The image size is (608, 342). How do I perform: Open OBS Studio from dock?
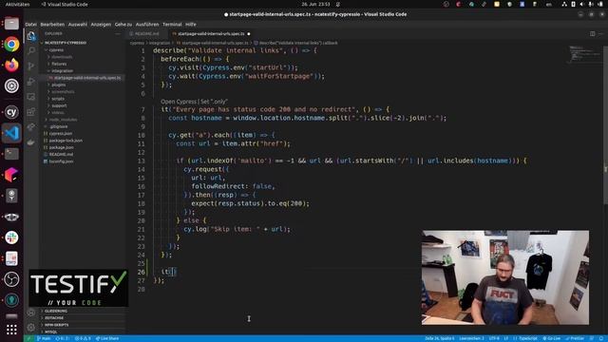pos(11,279)
